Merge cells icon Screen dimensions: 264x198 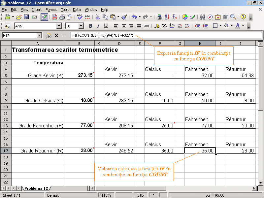pyautogui.click(x=147, y=26)
